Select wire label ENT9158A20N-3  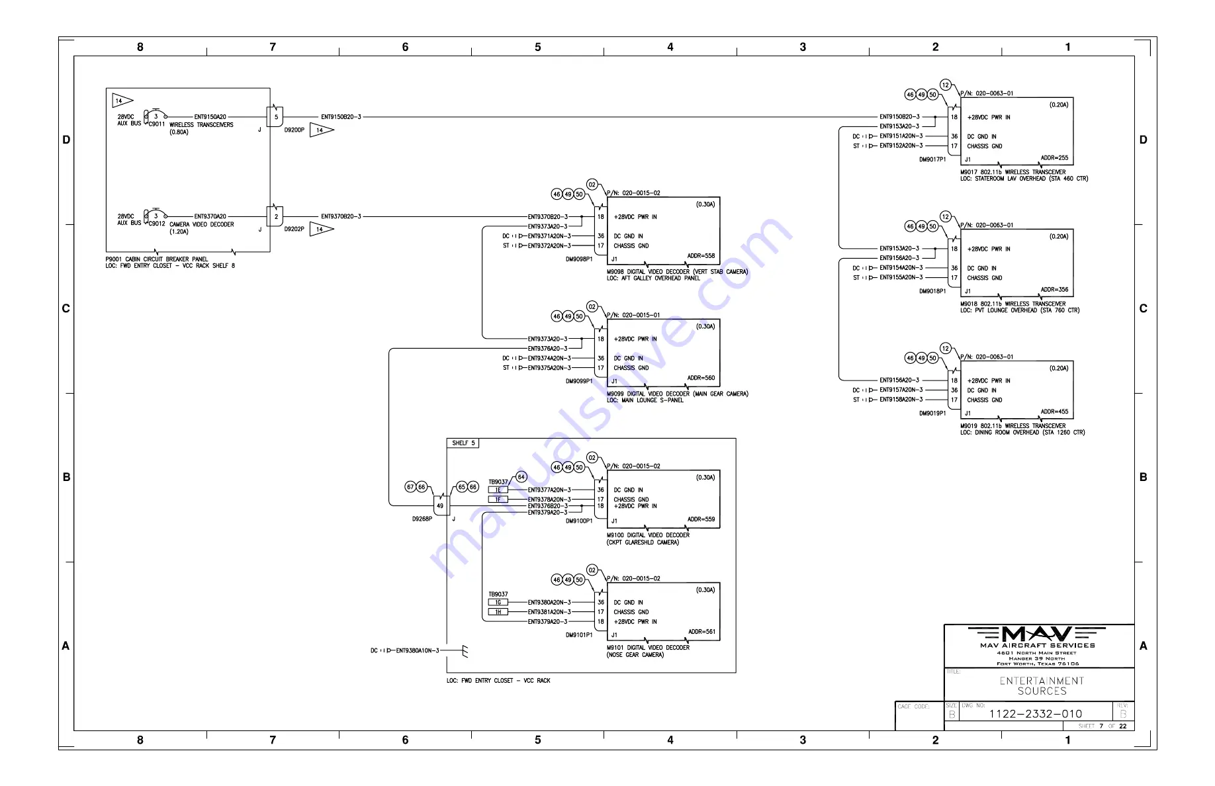click(x=901, y=400)
